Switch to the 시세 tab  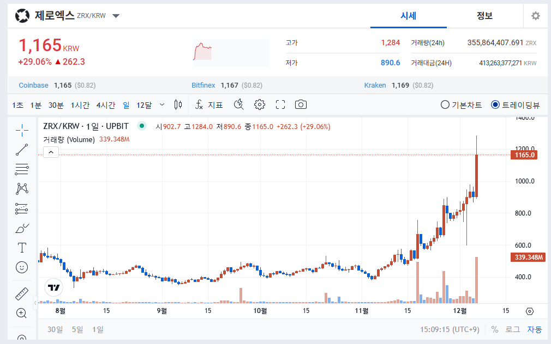tap(408, 16)
